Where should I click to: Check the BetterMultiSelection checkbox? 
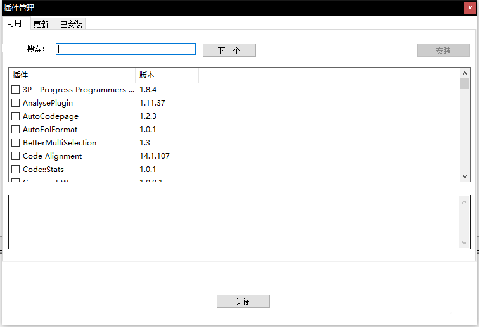[16, 143]
